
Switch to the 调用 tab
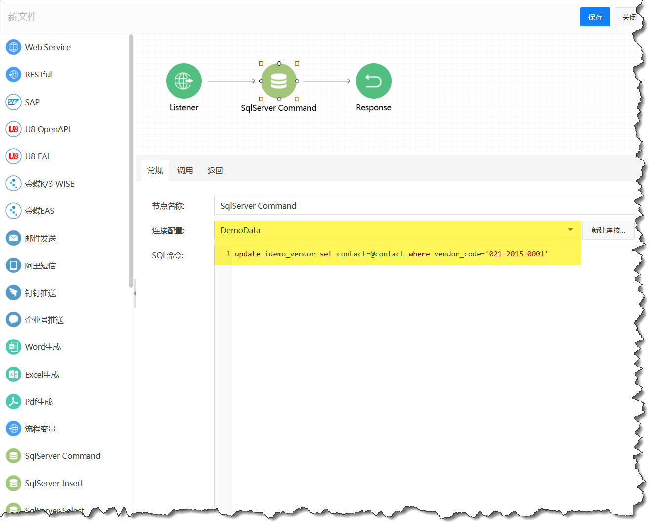click(x=185, y=171)
